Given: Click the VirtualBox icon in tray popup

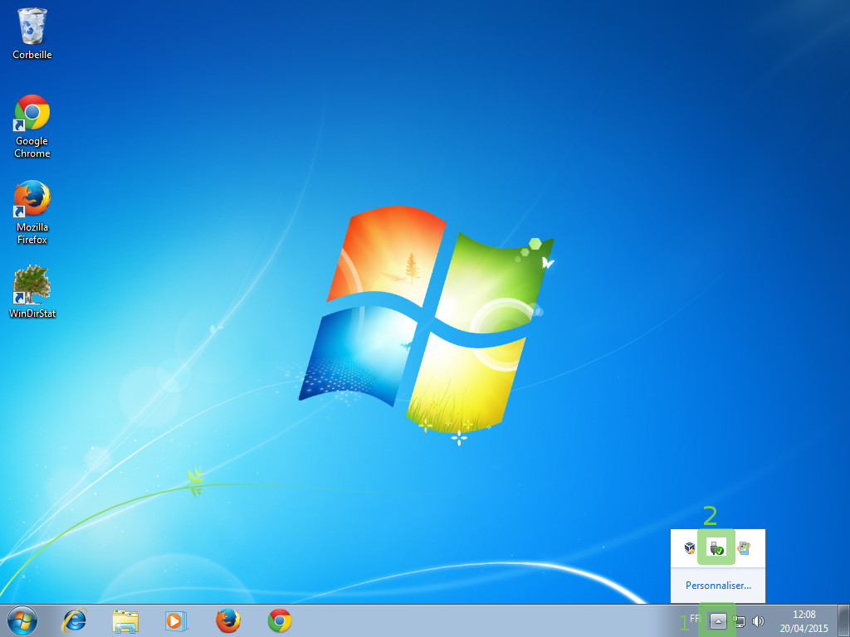Looking at the screenshot, I should tap(690, 547).
